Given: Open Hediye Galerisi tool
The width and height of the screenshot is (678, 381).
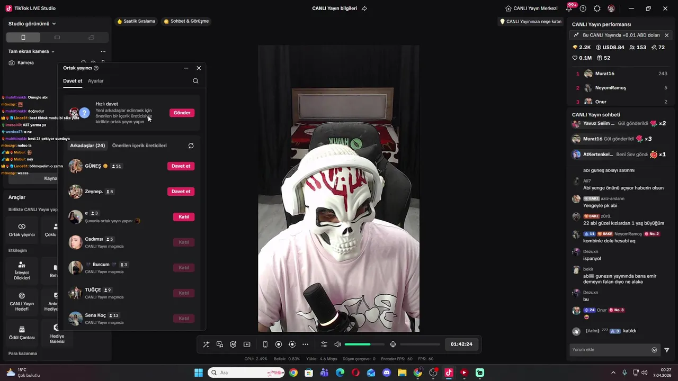Looking at the screenshot, I should click(x=57, y=333).
